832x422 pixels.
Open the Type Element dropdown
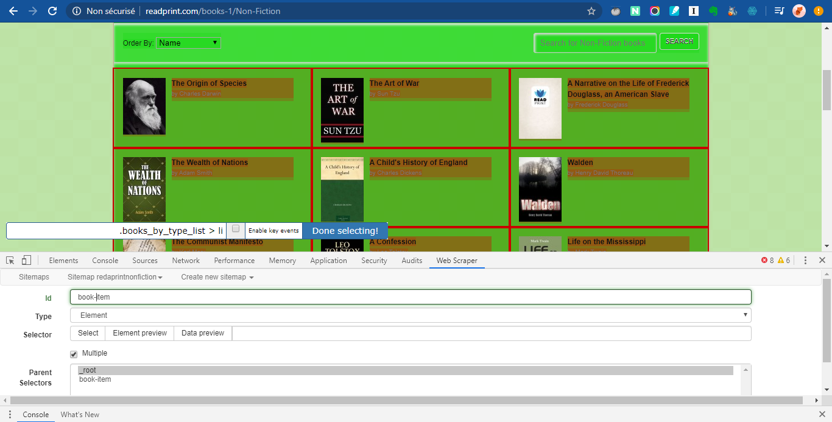coord(411,315)
